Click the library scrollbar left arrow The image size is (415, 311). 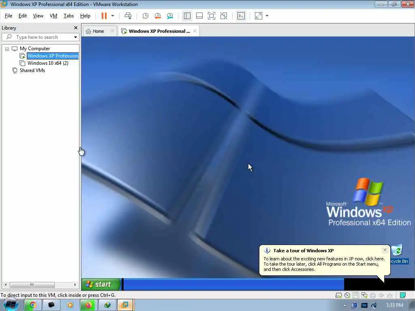(x=6, y=285)
